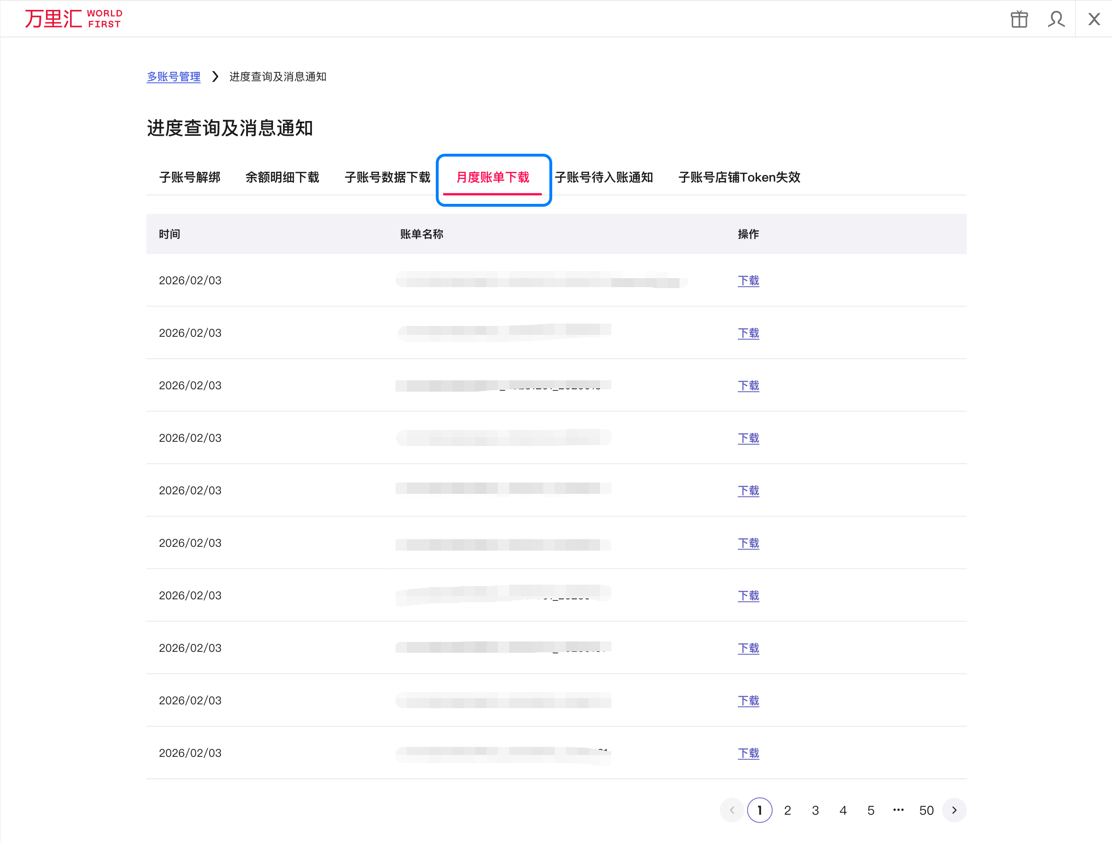The height and width of the screenshot is (842, 1112).
Task: Open the user profile icon
Action: pos(1056,19)
